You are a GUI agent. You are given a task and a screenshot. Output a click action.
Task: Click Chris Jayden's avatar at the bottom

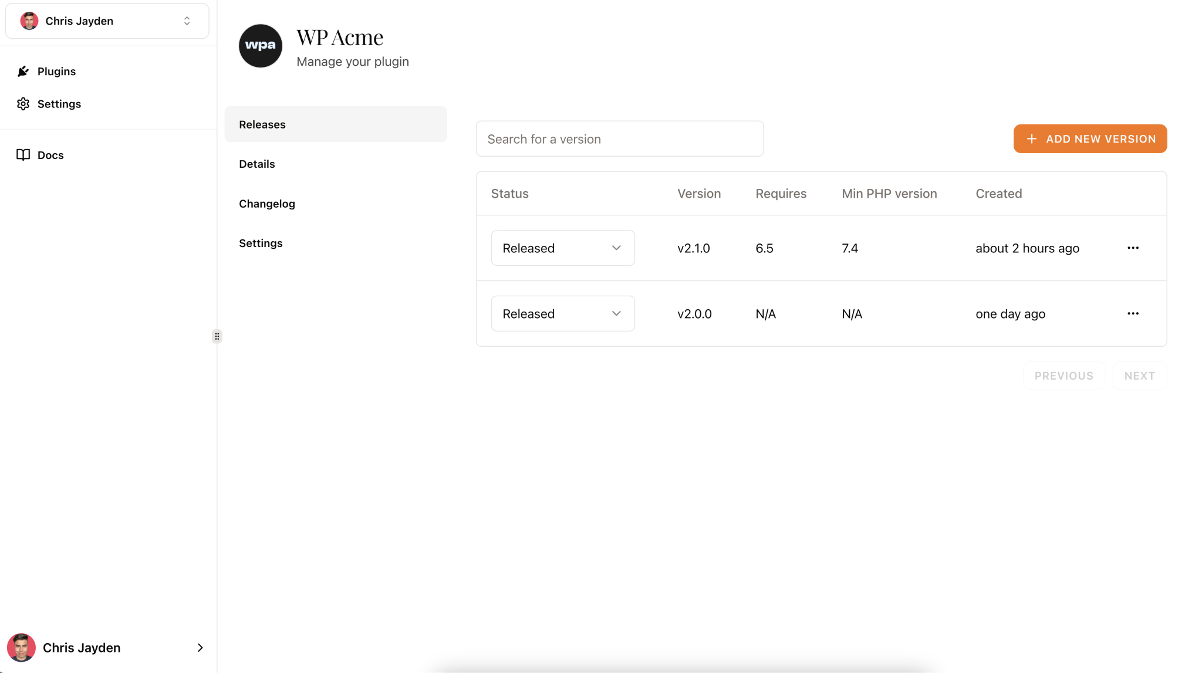[x=22, y=647]
